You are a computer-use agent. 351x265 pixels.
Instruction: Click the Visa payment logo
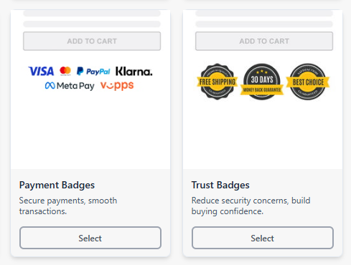41,71
